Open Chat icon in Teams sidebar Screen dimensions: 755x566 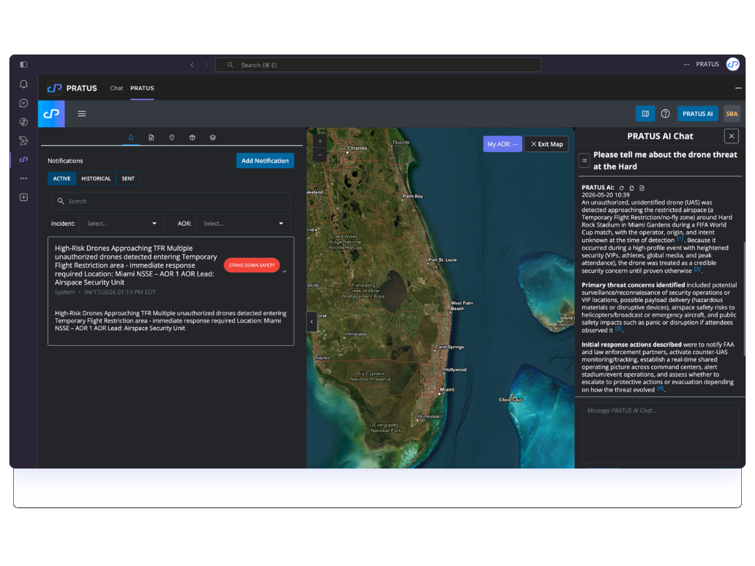(24, 103)
